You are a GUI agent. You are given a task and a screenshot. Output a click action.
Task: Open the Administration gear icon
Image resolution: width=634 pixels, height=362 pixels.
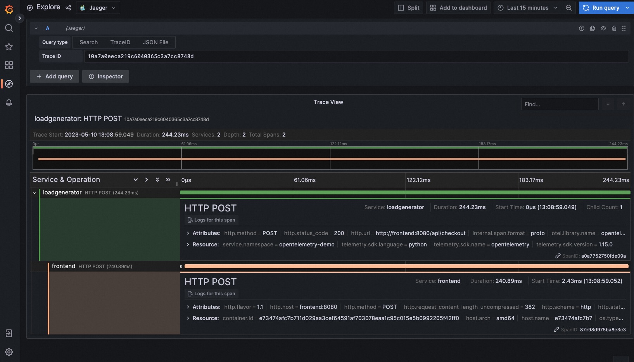[9, 352]
